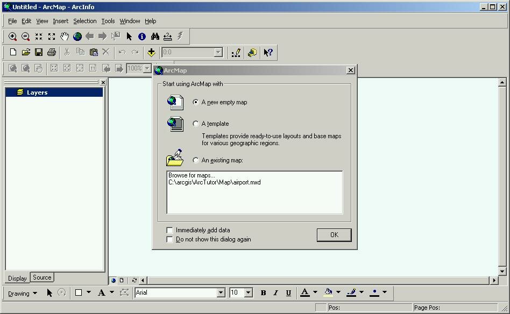Screen dimensions: 510x314
Task: Create a new map document
Action: tap(13, 52)
